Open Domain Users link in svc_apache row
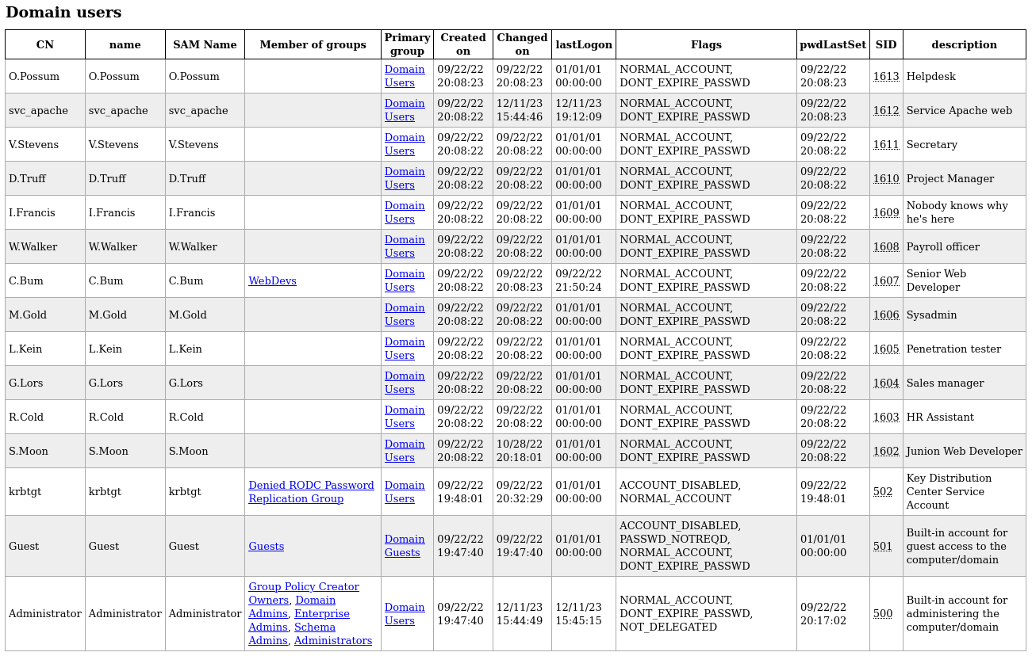 coord(405,110)
